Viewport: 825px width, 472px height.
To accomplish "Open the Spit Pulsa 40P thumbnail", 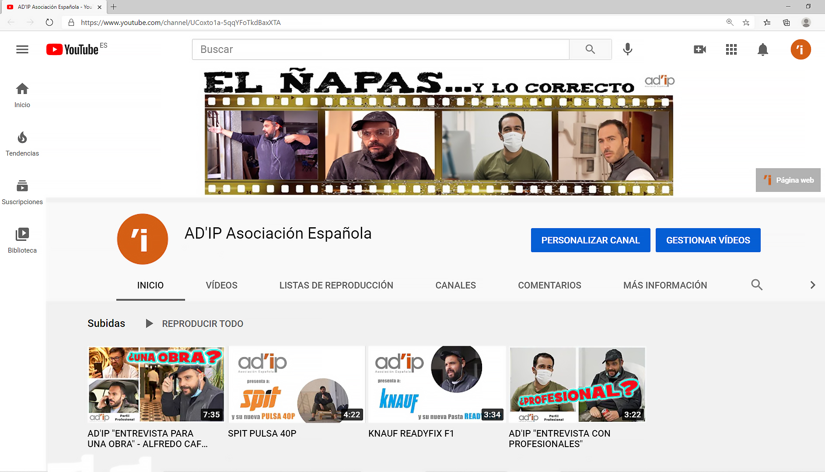I will click(297, 384).
